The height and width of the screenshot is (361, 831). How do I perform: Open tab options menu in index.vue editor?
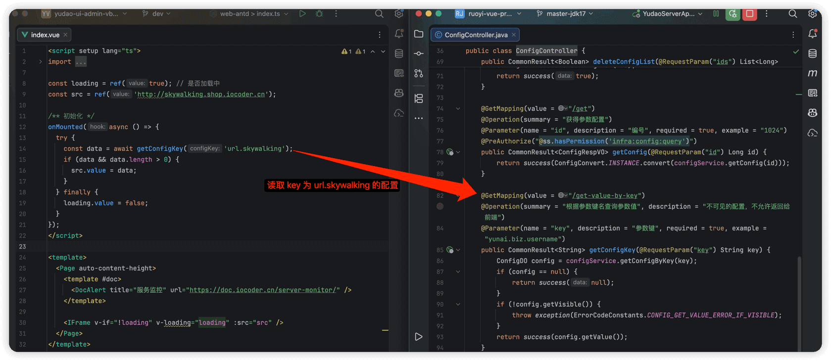click(x=380, y=35)
